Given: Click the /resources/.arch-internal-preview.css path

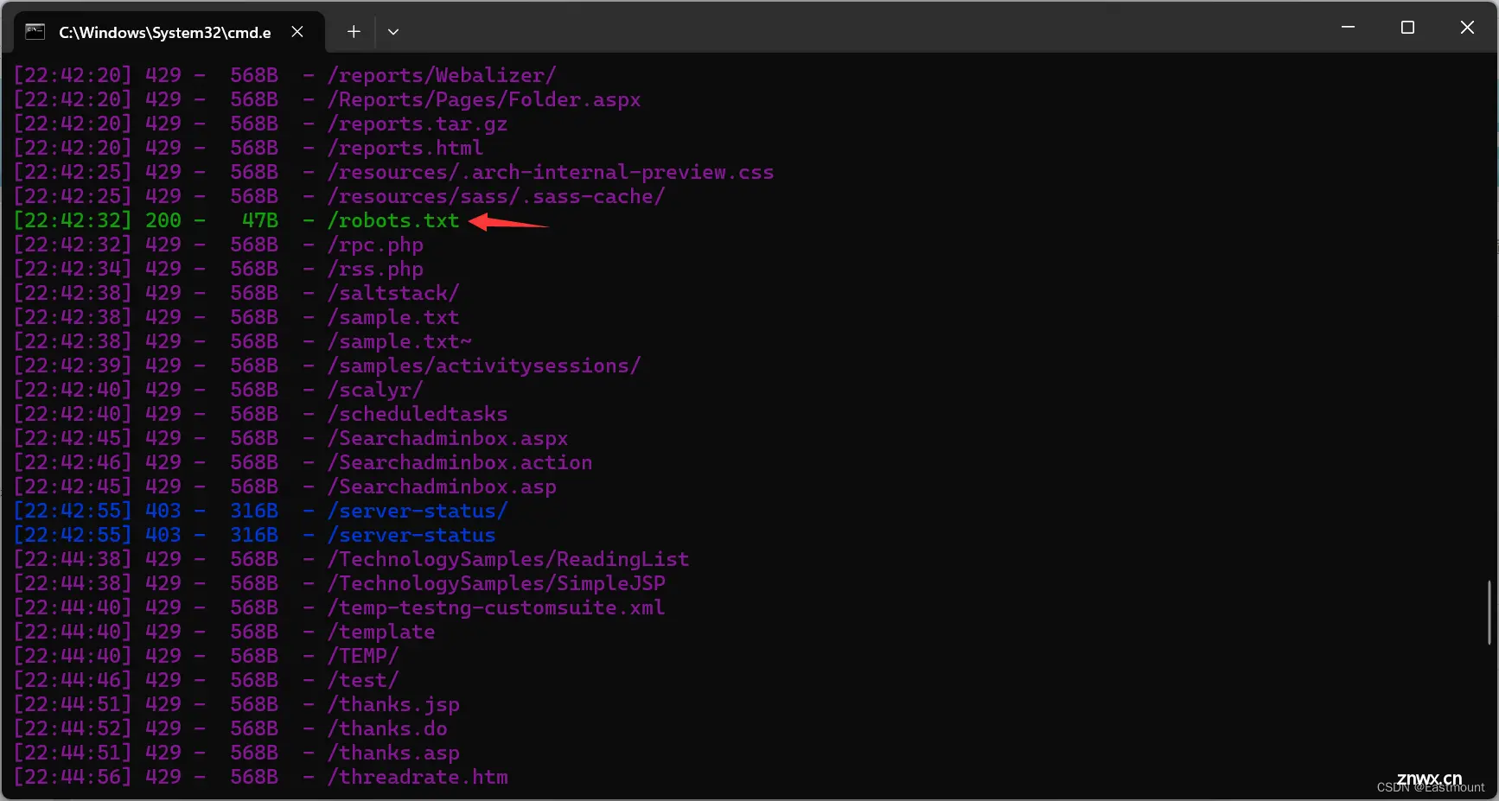Looking at the screenshot, I should [551, 173].
